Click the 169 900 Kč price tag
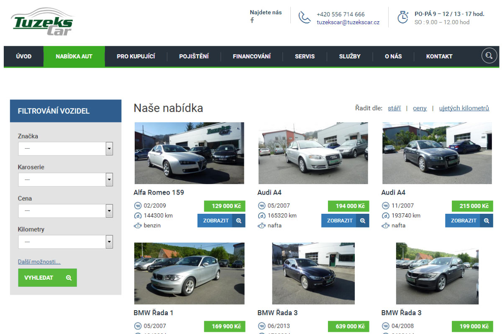 click(x=225, y=326)
